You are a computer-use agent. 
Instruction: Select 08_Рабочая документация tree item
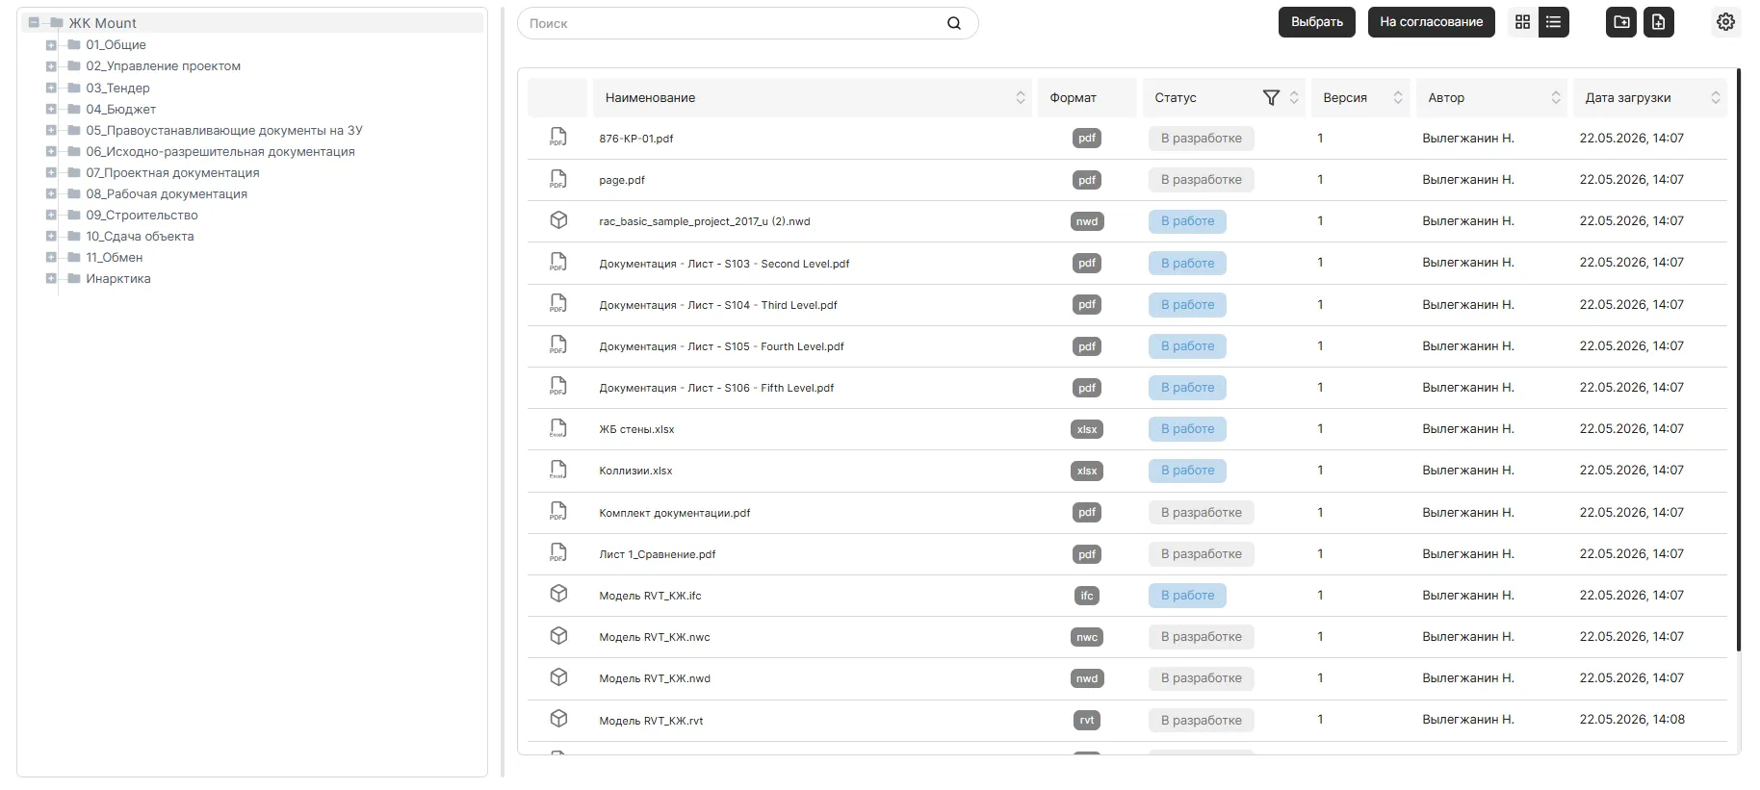point(167,193)
